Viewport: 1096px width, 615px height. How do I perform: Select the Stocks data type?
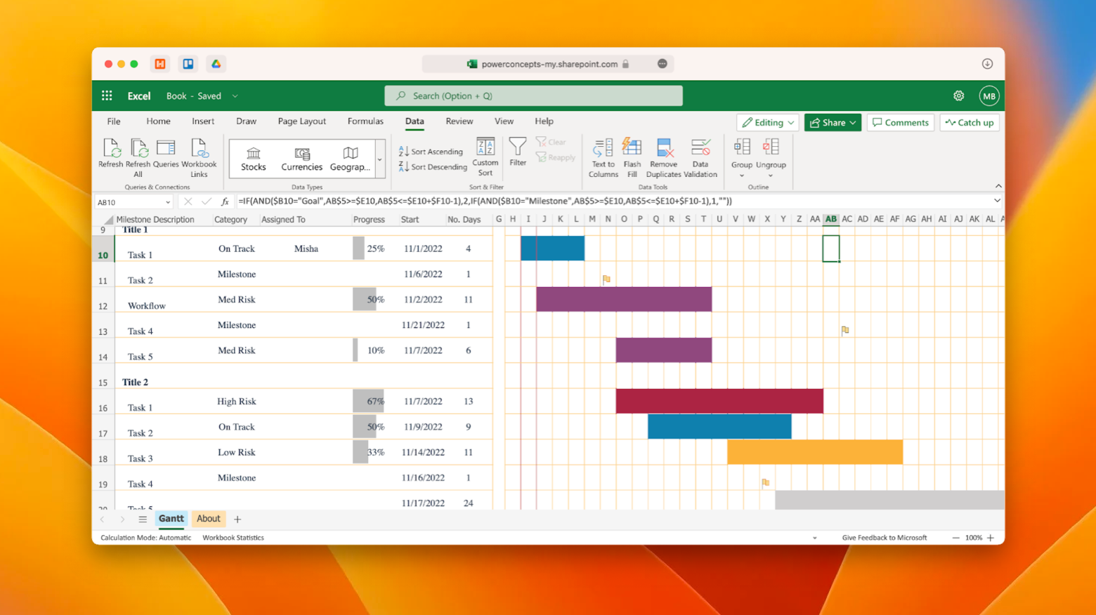coord(254,159)
